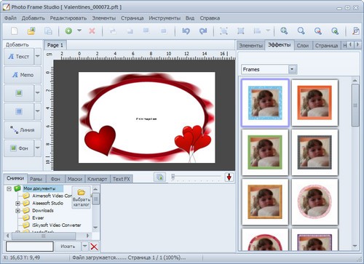
Task: Click the Align elements toolbar icon
Action: [x=257, y=31]
